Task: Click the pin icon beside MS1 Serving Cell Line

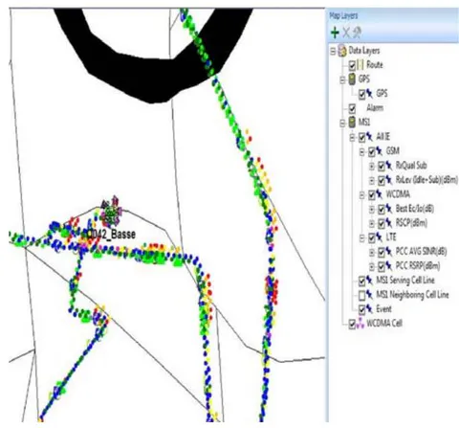Action: click(x=370, y=280)
